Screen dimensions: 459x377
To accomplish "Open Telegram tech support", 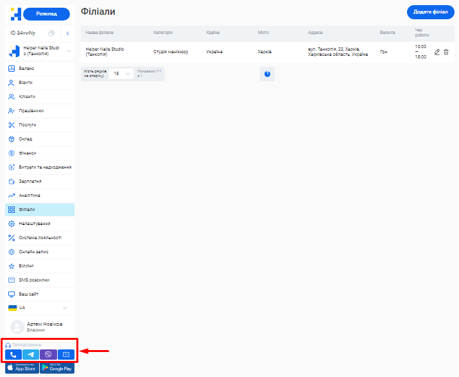I will point(31,355).
